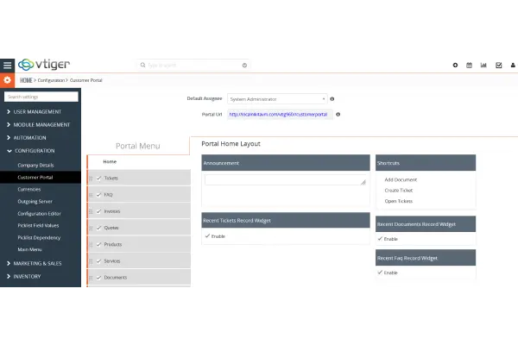Uncheck Enable under Recent Faq Record Widget

tap(380, 273)
